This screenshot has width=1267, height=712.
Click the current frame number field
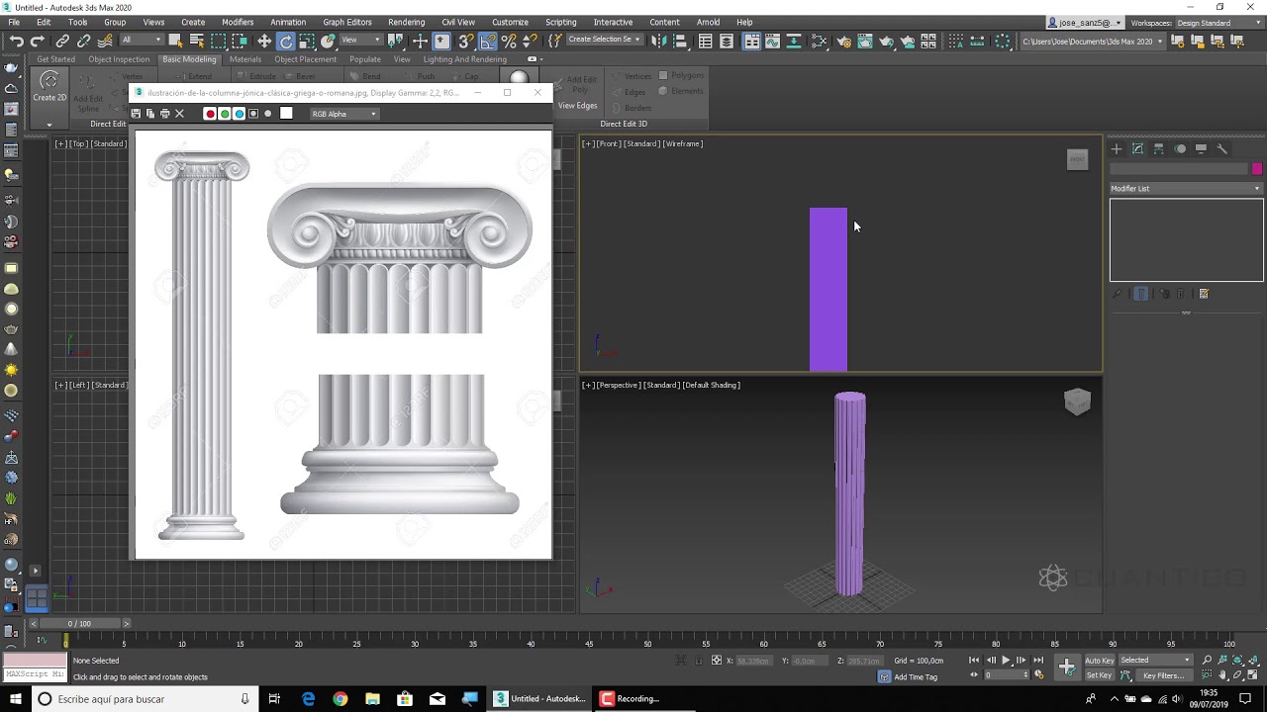point(1007,675)
